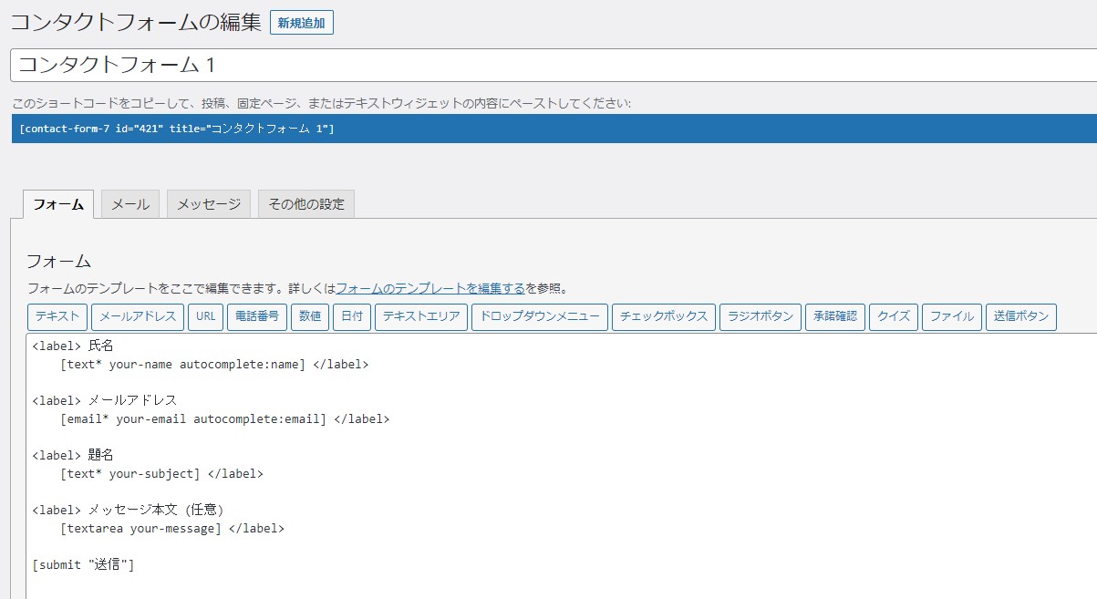Place cursor on the 氏名 label line

(73, 346)
